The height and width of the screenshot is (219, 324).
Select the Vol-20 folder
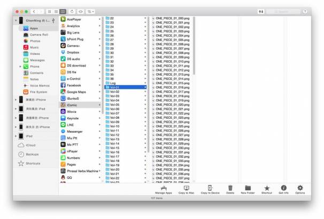point(126,169)
